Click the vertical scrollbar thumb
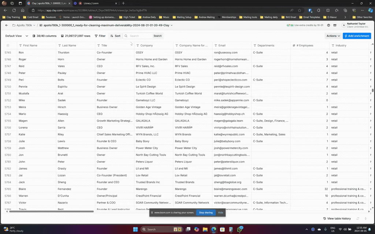375x234 pixels. pyautogui.click(x=372, y=91)
